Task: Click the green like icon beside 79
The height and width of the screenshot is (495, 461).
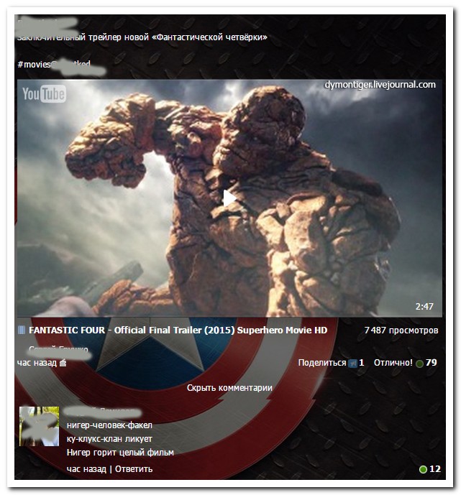Action: (x=419, y=364)
